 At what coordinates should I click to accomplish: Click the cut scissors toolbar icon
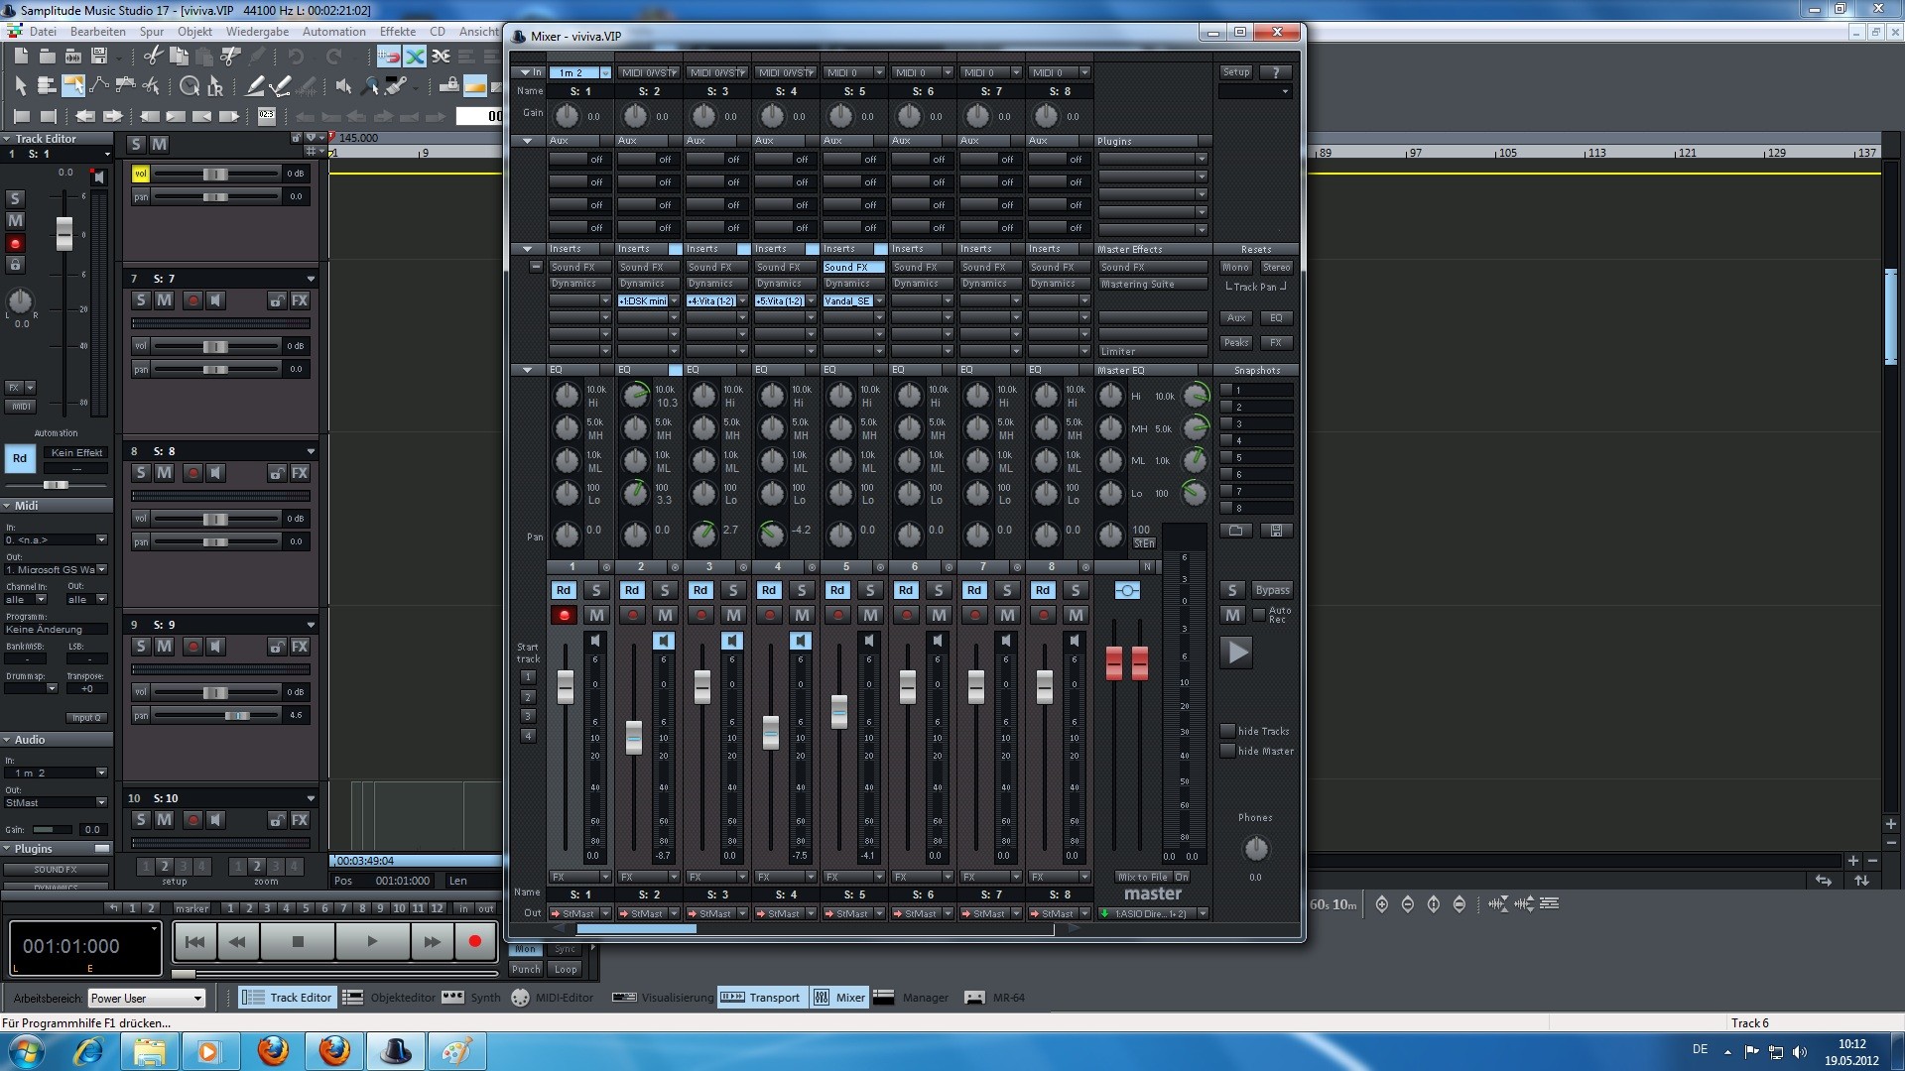click(153, 57)
